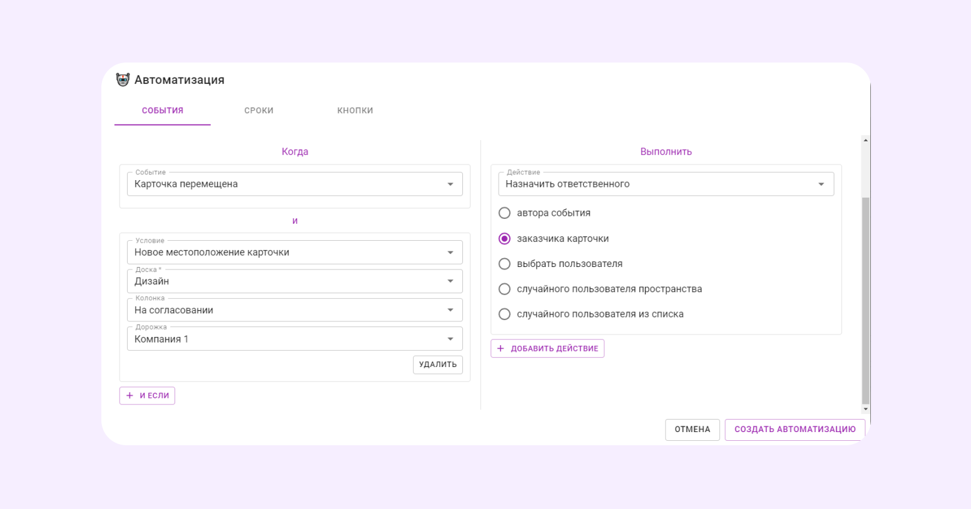The height and width of the screenshot is (509, 971).
Task: Choose the выбрать пользователя radio option
Action: pos(504,264)
